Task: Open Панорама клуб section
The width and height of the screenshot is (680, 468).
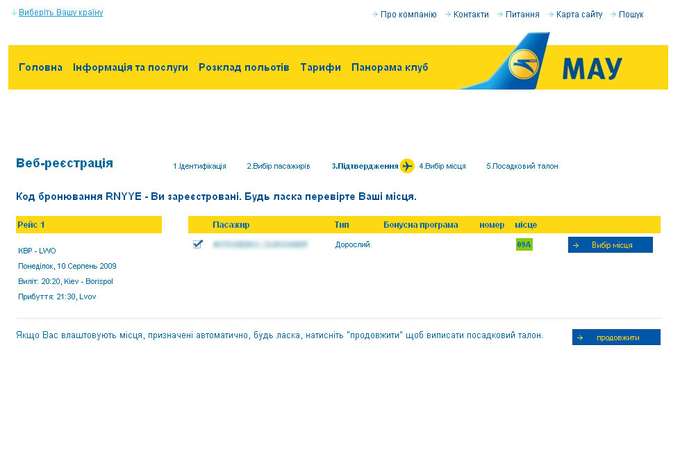Action: click(390, 67)
